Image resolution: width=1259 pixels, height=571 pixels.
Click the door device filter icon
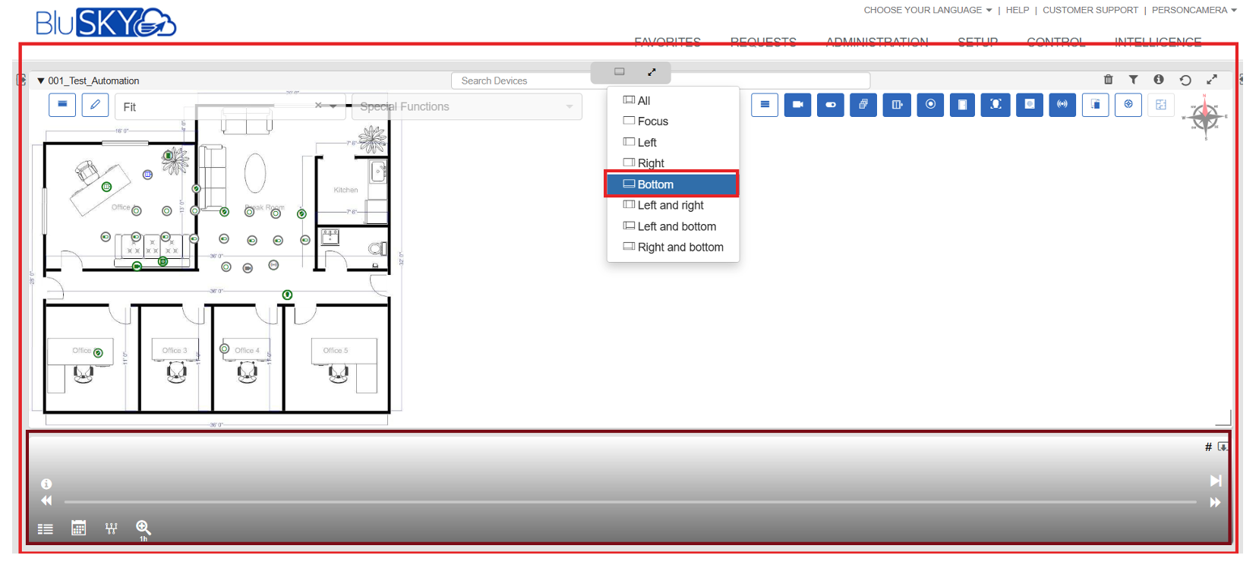point(962,105)
